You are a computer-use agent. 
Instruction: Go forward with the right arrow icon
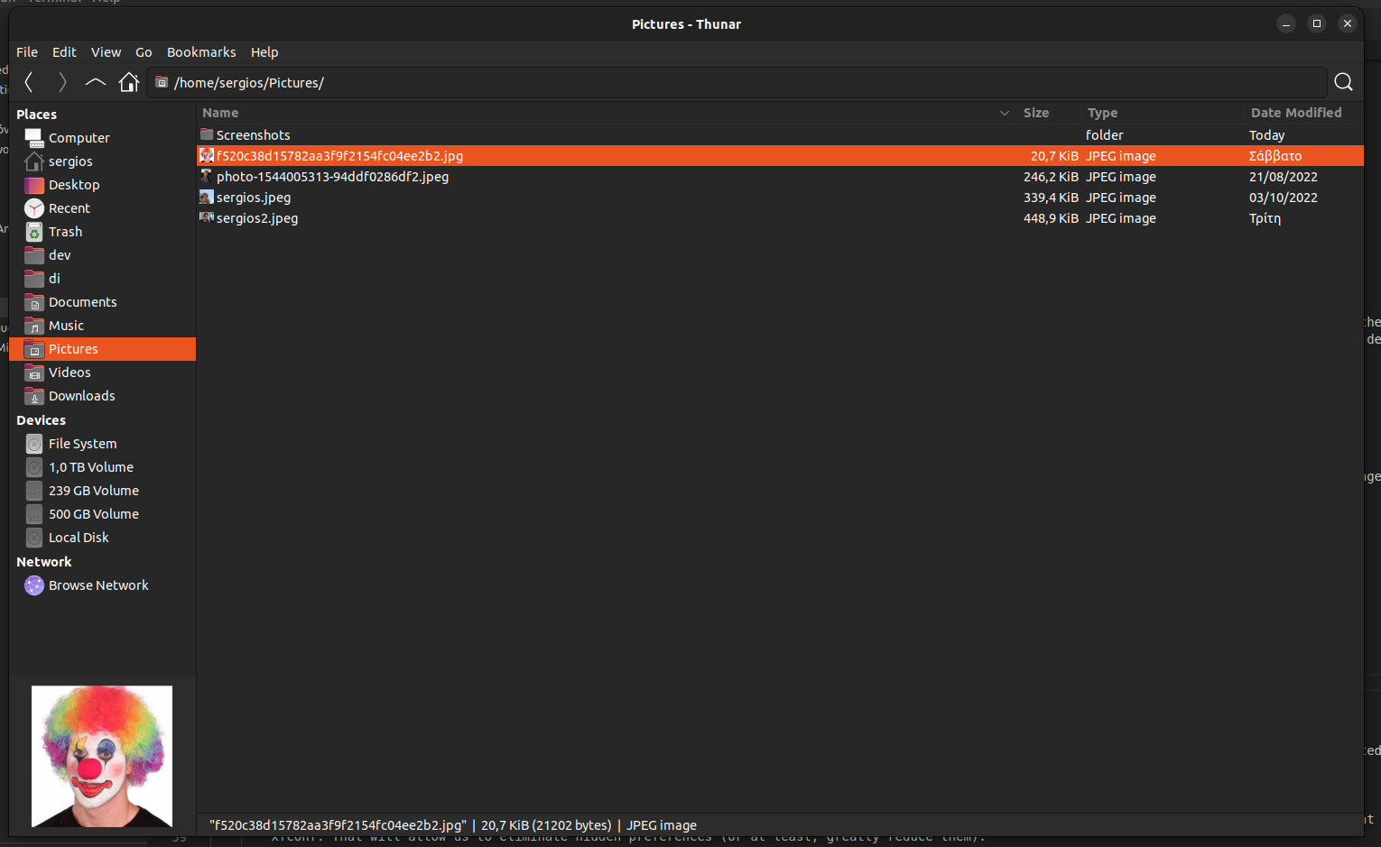(x=62, y=82)
